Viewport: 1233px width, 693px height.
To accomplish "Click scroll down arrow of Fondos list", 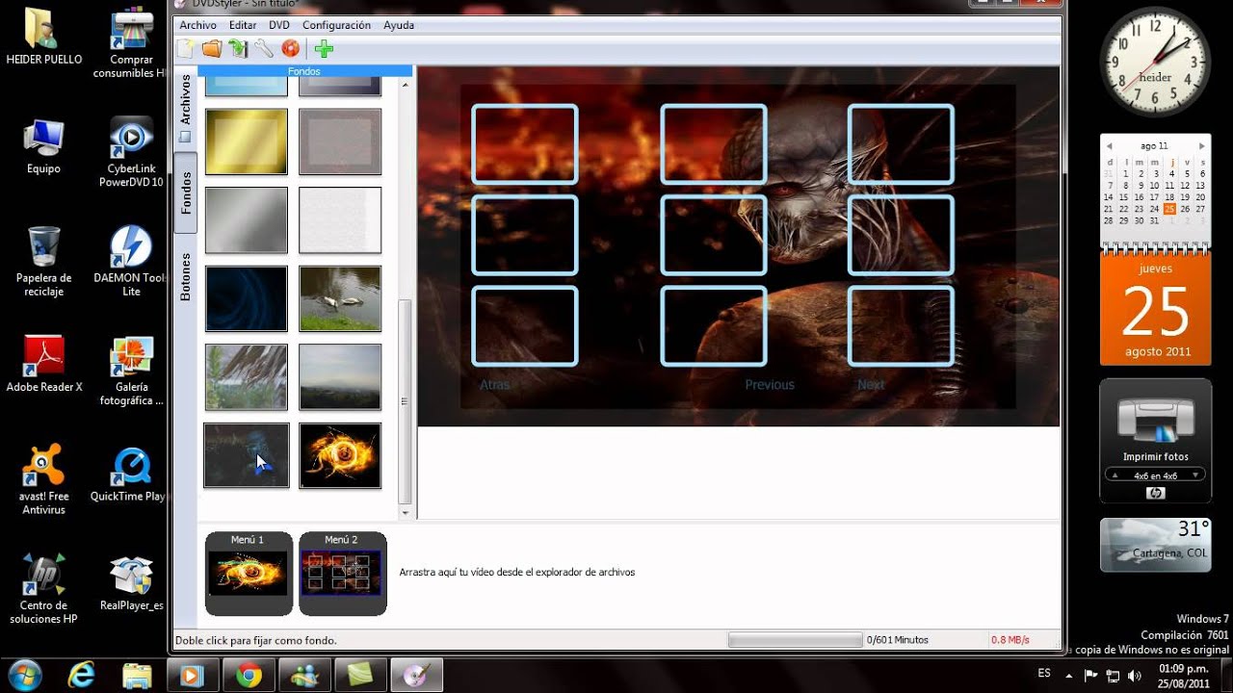I will click(x=406, y=513).
